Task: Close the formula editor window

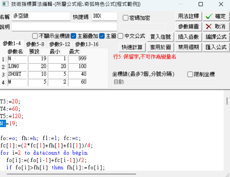Action: point(221,4)
